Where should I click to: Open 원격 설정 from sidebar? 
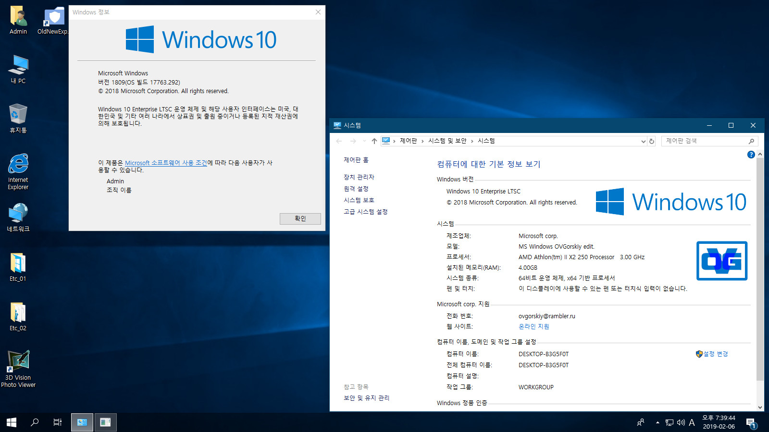[x=356, y=189]
